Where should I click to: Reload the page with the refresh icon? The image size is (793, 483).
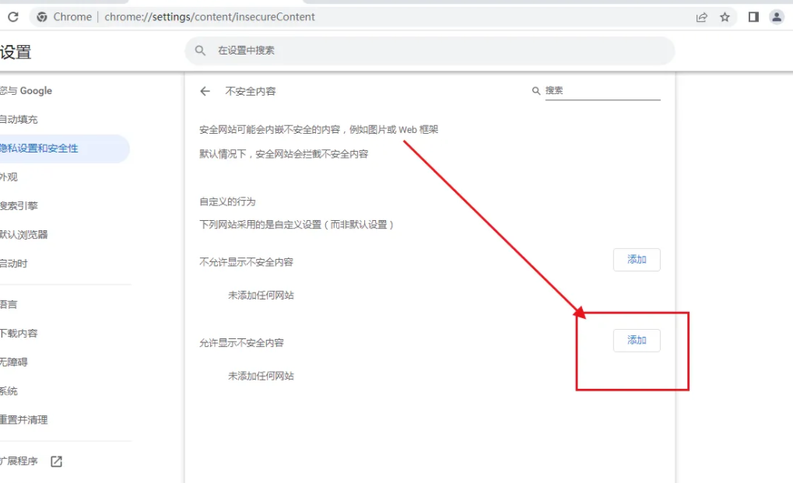[x=13, y=16]
